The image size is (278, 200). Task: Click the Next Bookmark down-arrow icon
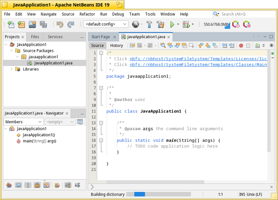(x=208, y=45)
